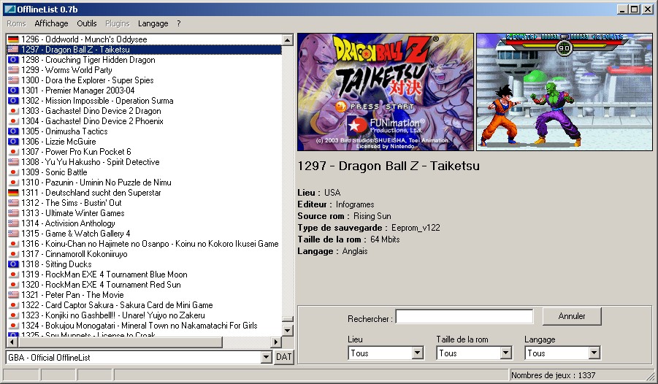Click the Japan flag beside Dino Device 2 Phoenix

(x=13, y=121)
